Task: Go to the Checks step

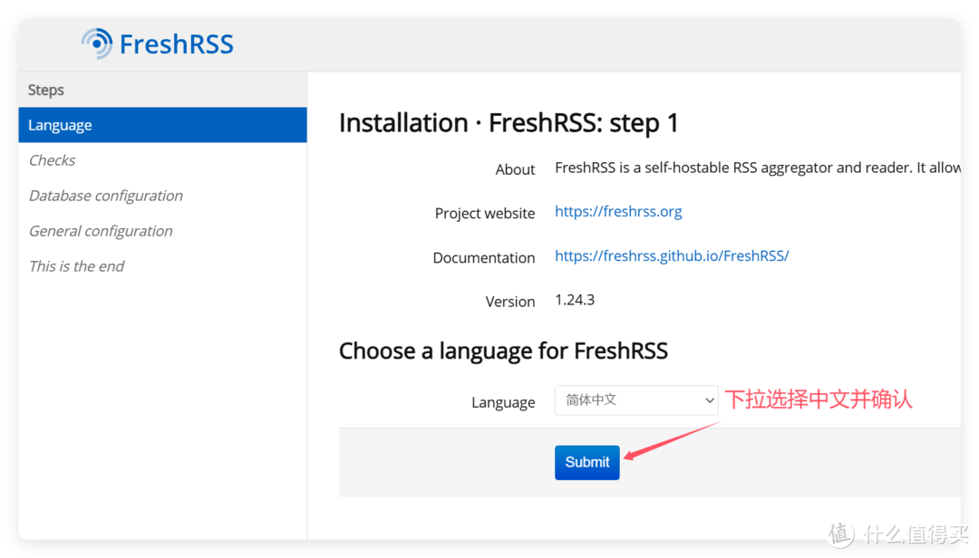Action: (x=52, y=160)
